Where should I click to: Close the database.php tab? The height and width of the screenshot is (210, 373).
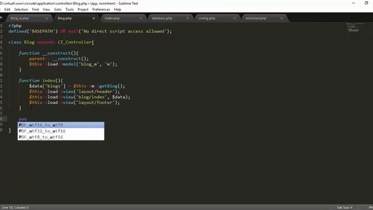(188, 18)
